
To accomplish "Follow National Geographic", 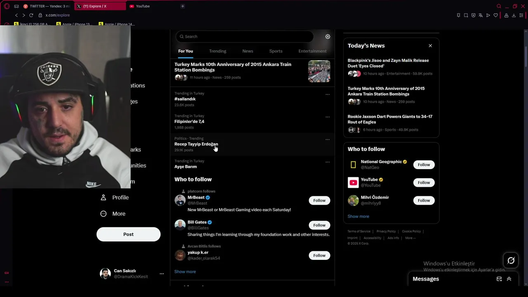I will (424, 165).
